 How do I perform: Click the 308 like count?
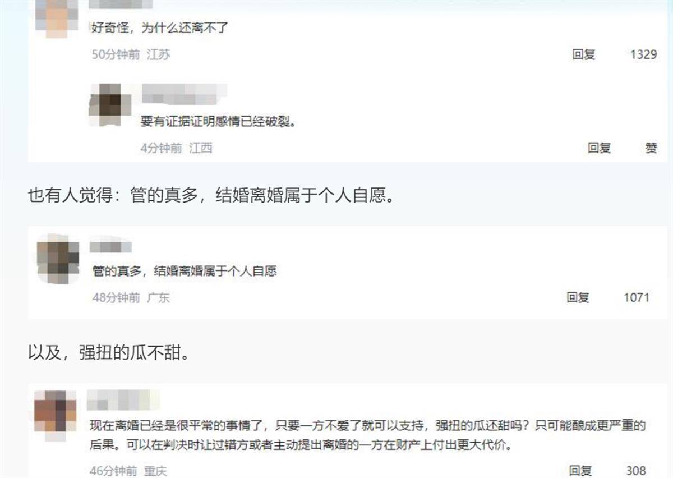(x=636, y=471)
